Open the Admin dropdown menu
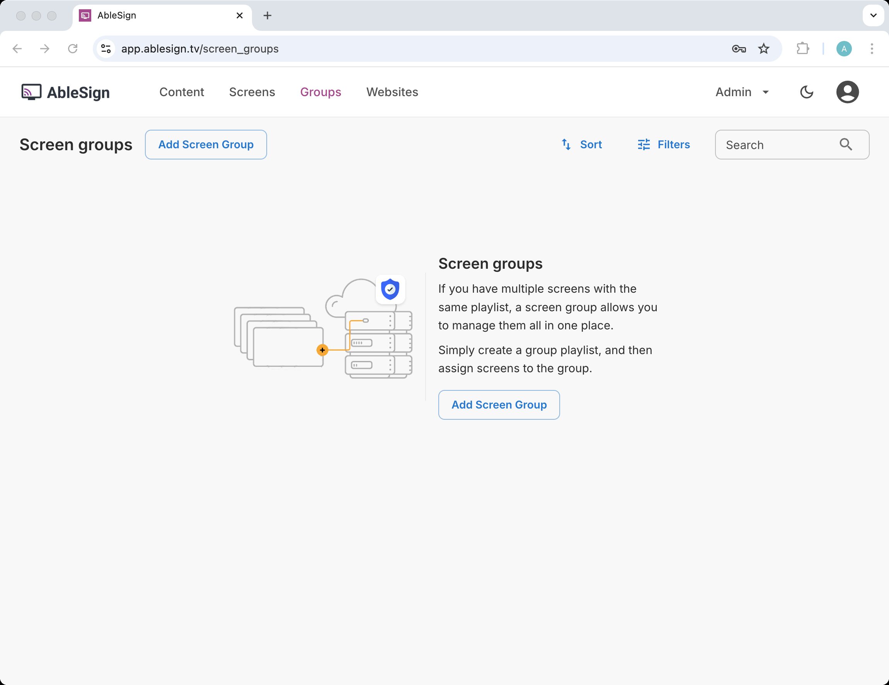This screenshot has height=685, width=889. 741,92
